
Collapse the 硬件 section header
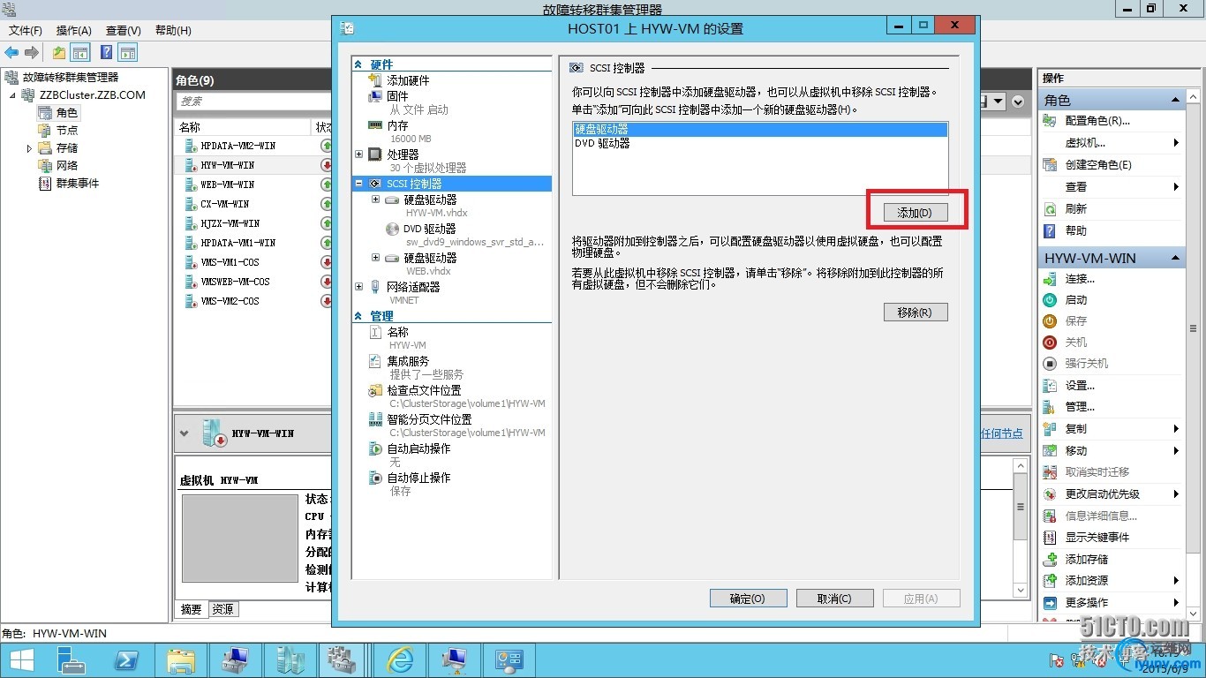pyautogui.click(x=358, y=64)
